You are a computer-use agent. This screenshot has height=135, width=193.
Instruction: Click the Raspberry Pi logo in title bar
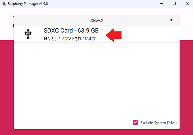pyautogui.click(x=4, y=4)
